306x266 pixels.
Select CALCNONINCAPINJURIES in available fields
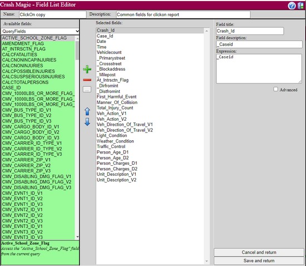[x=38, y=60]
